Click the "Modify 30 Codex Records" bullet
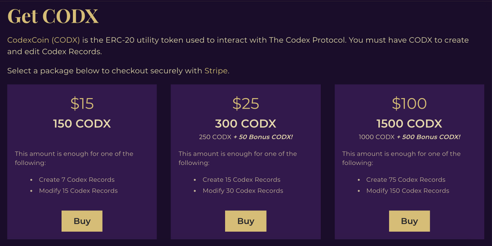Image resolution: width=492 pixels, height=246 pixels. pyautogui.click(x=243, y=191)
